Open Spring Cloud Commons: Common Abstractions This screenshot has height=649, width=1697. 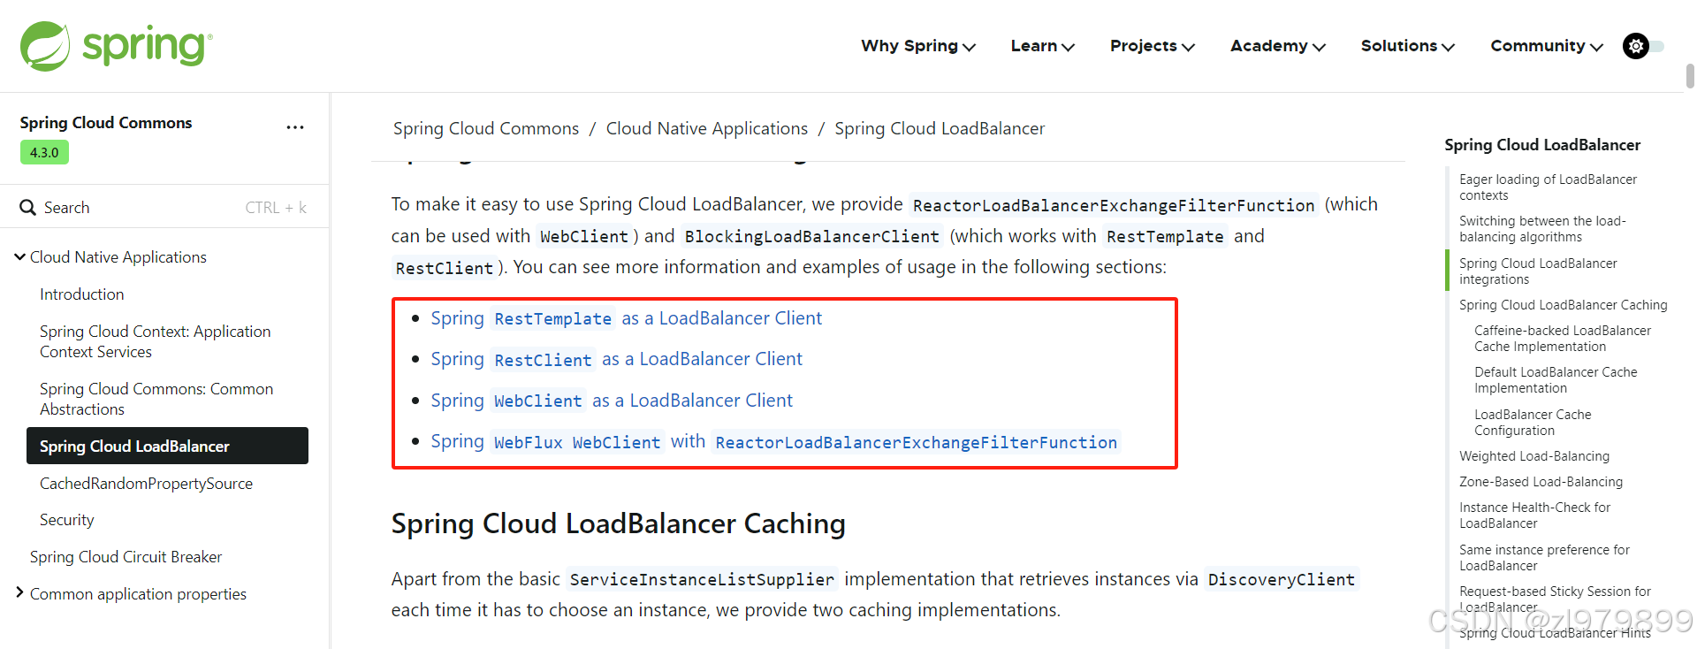pyautogui.click(x=156, y=399)
